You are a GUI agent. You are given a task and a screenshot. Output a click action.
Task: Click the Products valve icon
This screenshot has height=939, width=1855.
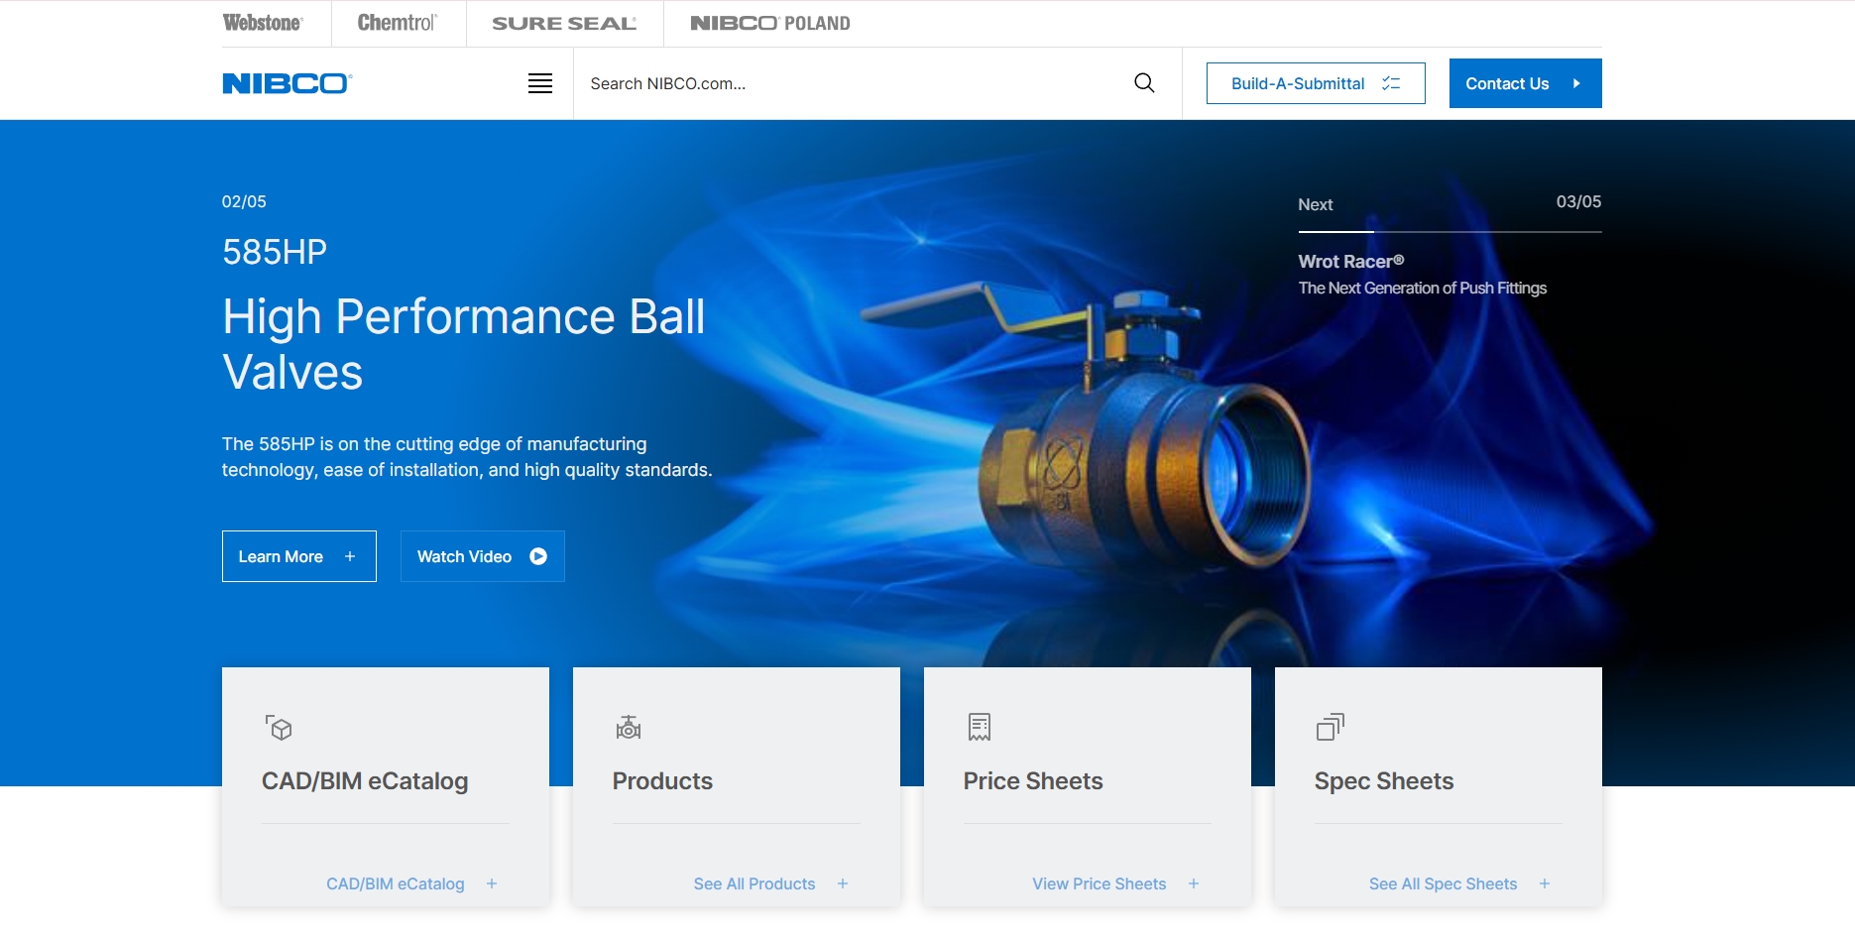tap(629, 727)
